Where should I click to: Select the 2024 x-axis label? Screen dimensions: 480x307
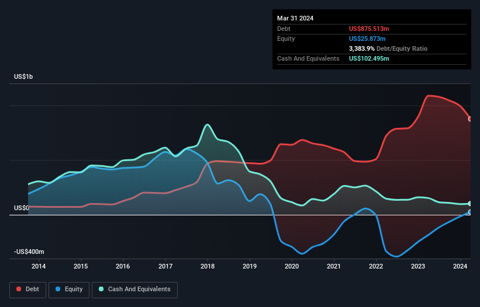[x=460, y=266]
